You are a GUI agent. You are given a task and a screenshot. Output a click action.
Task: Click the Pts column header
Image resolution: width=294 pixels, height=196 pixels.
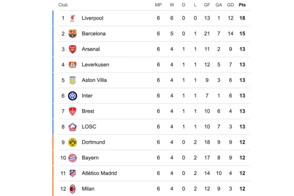pyautogui.click(x=242, y=5)
